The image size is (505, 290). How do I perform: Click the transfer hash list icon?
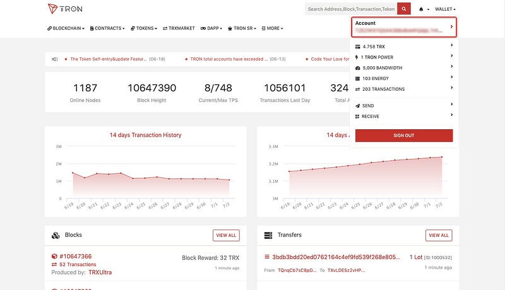tap(266, 257)
